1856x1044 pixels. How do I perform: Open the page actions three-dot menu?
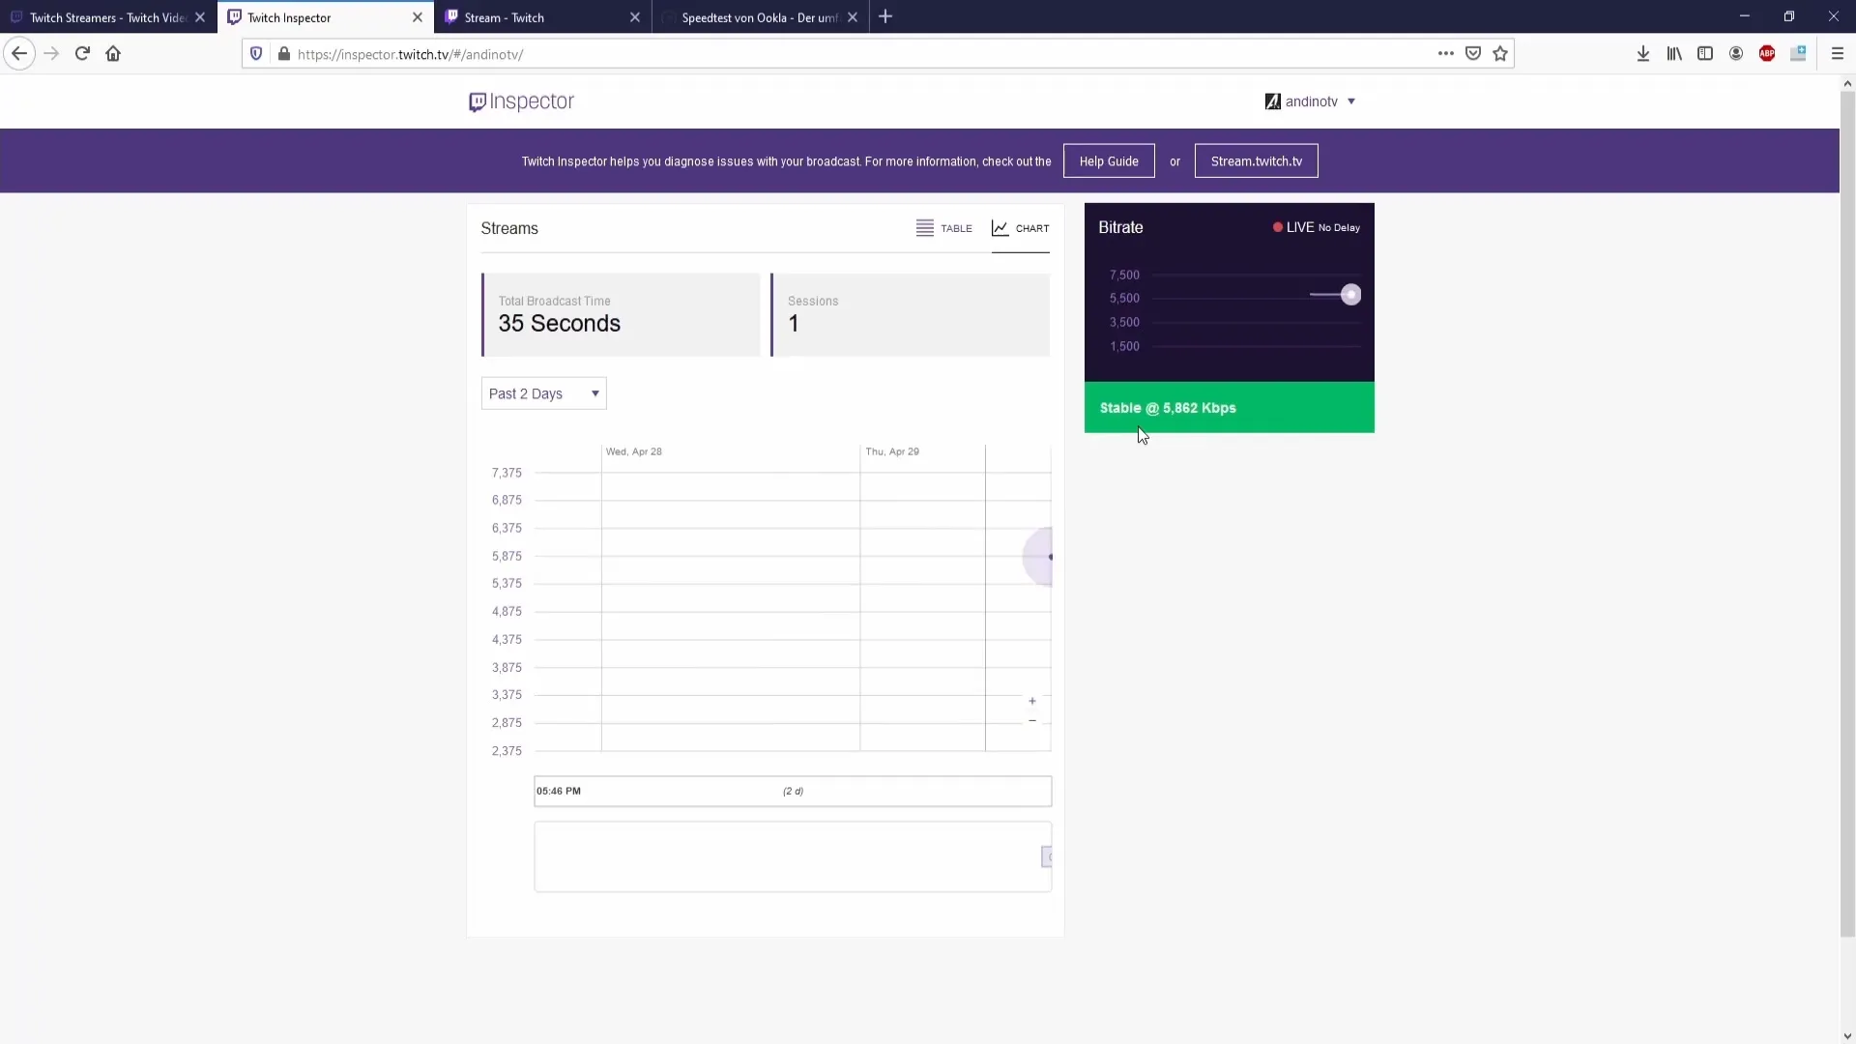(1445, 54)
